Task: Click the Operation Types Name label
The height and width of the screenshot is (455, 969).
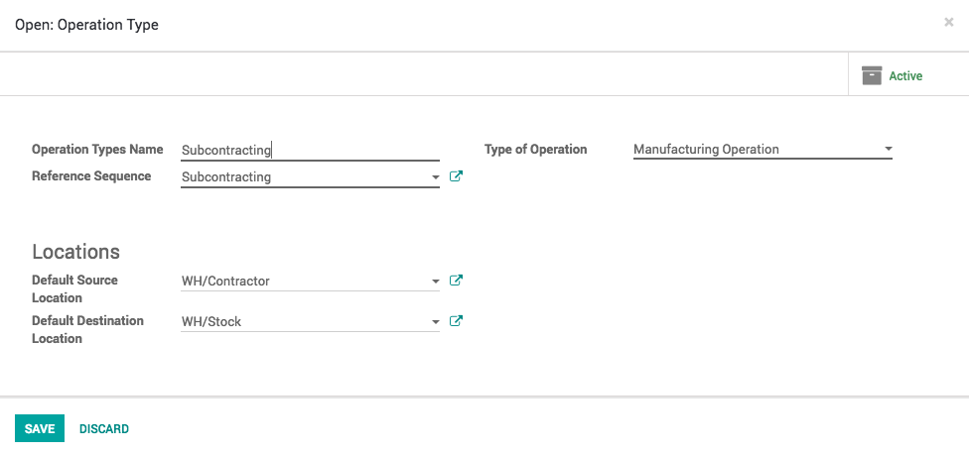Action: (x=97, y=150)
